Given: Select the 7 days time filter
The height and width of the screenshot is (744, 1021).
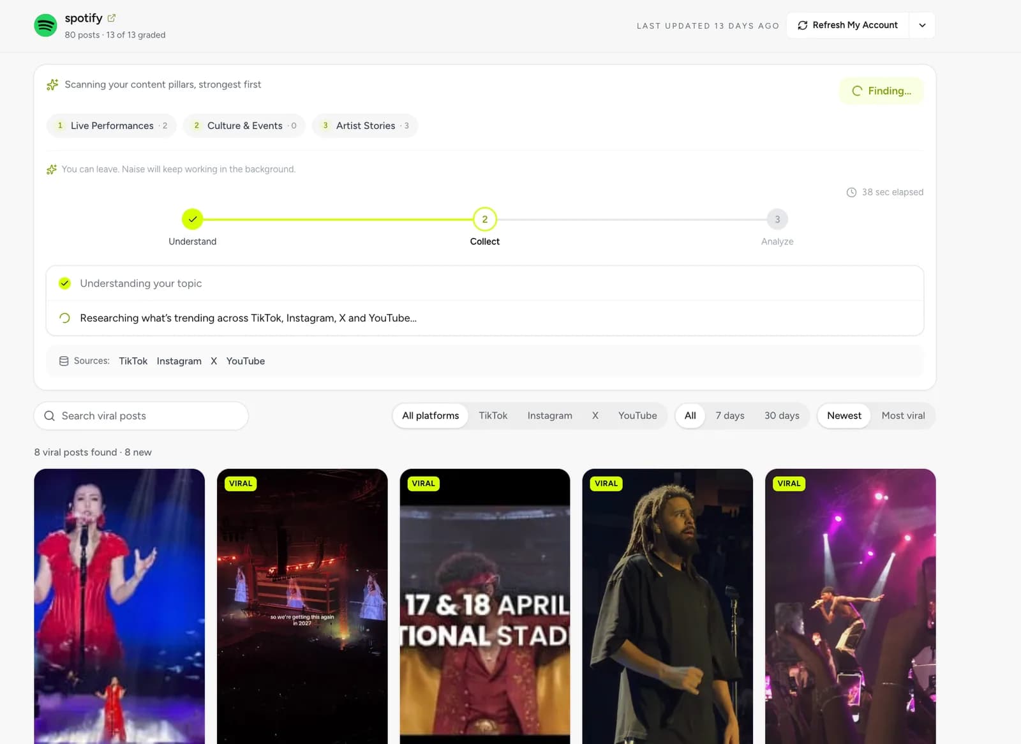Looking at the screenshot, I should pos(729,415).
